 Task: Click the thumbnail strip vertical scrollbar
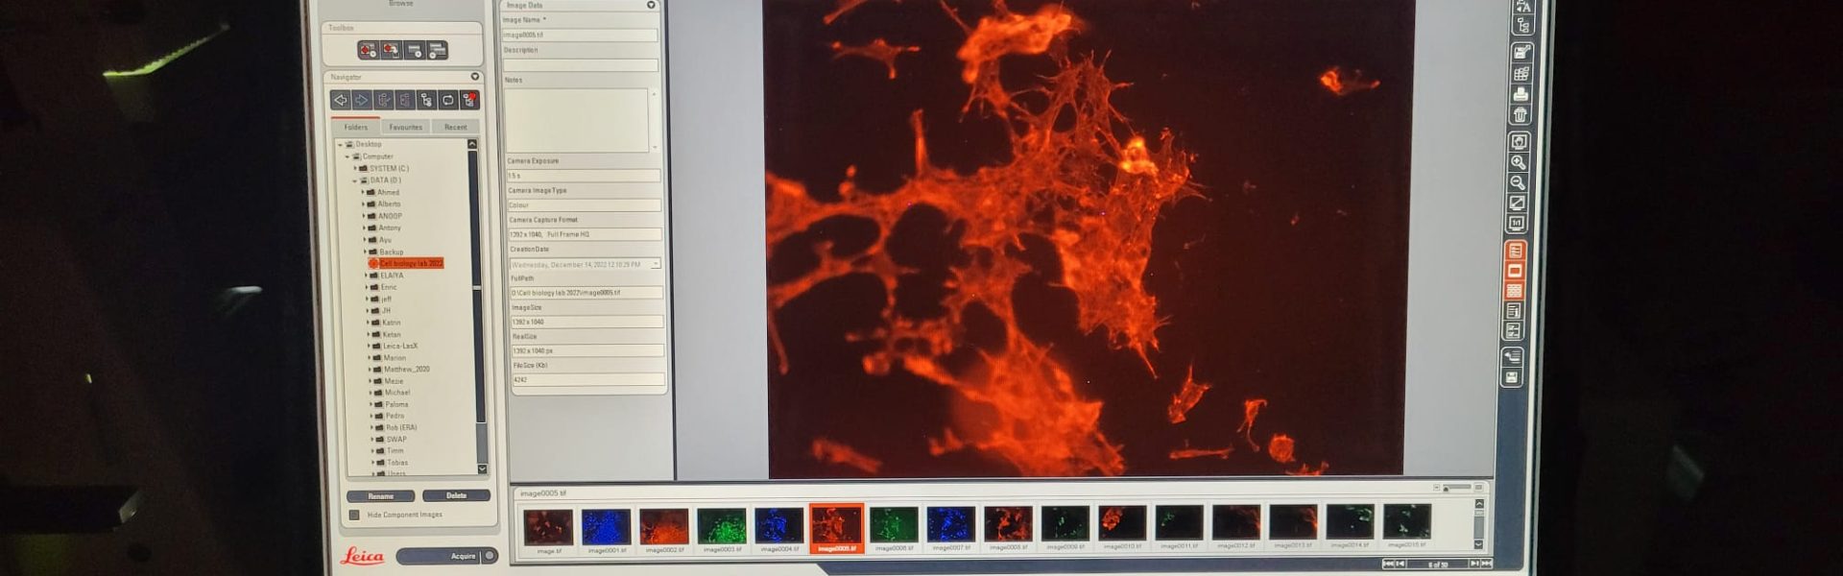(x=1479, y=524)
